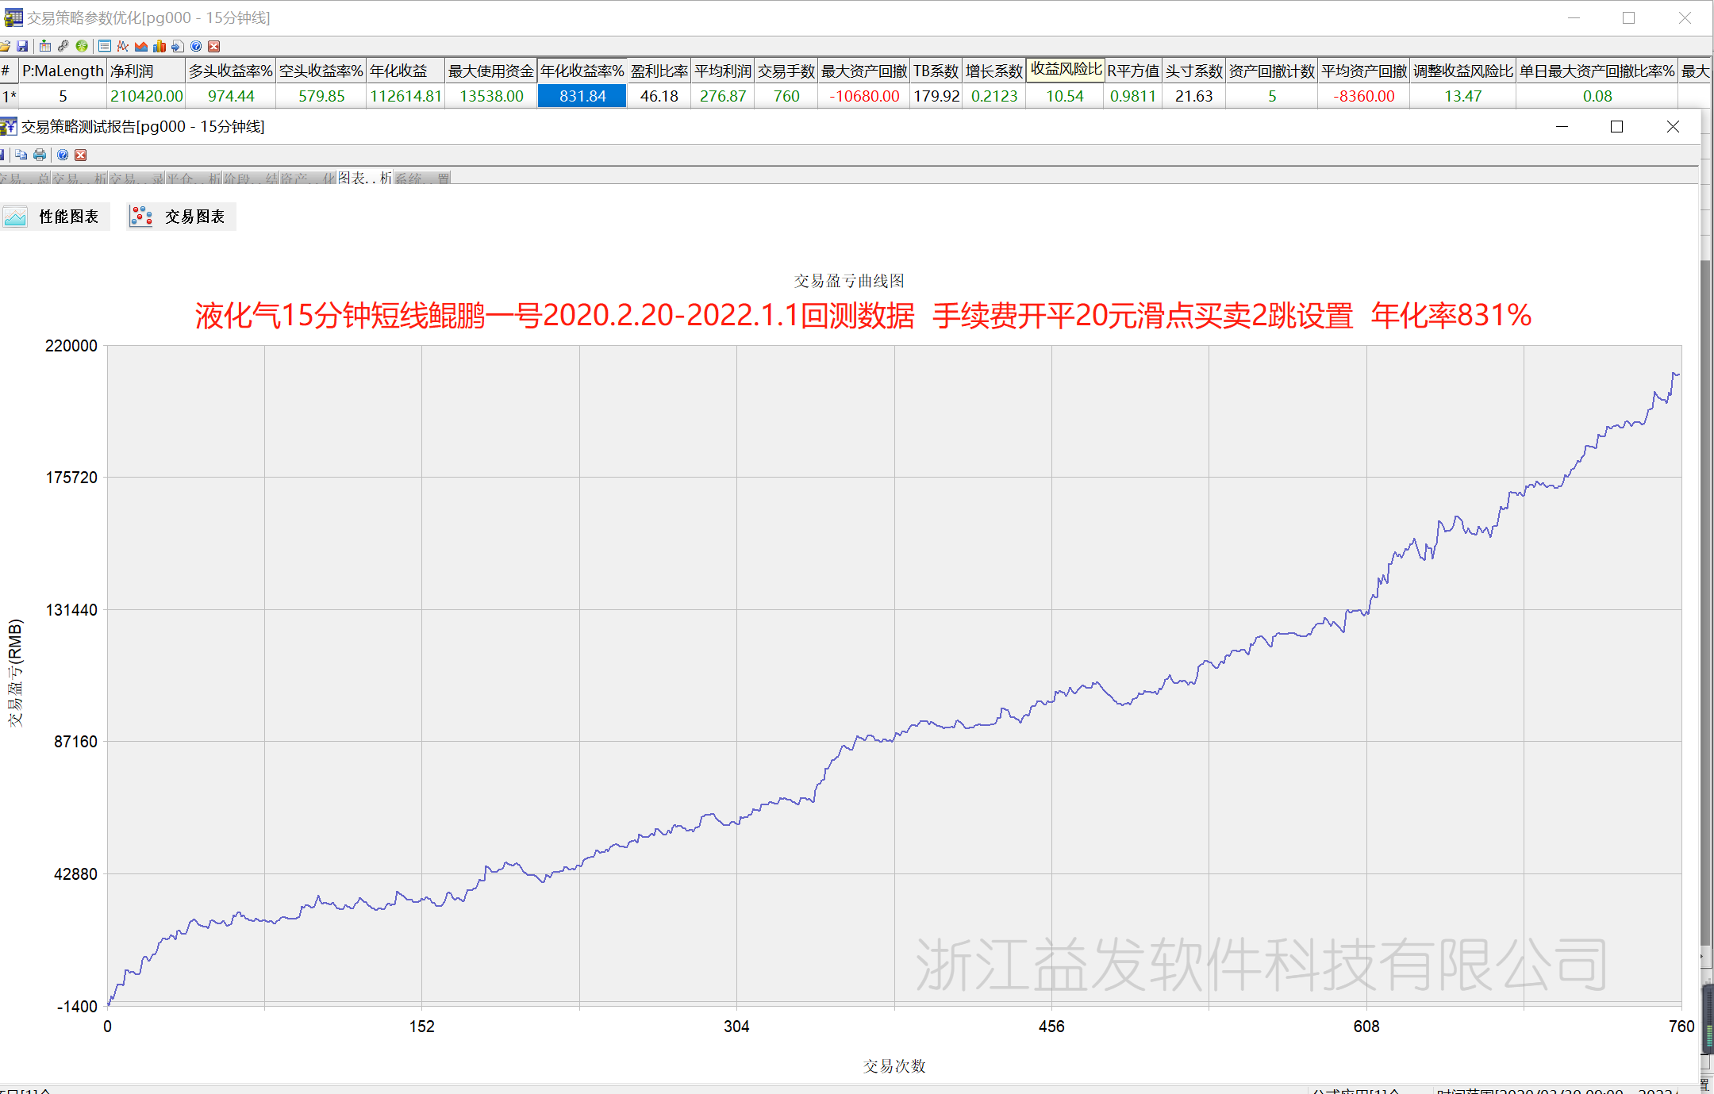This screenshot has width=1714, height=1094.
Task: Click the red-blue area chart icon
Action: pyautogui.click(x=141, y=46)
